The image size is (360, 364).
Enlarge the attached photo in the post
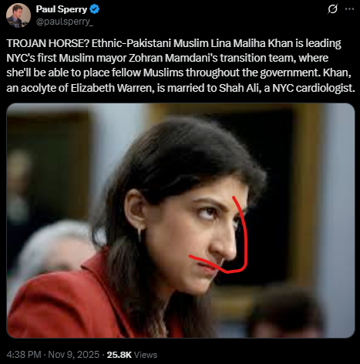180,221
